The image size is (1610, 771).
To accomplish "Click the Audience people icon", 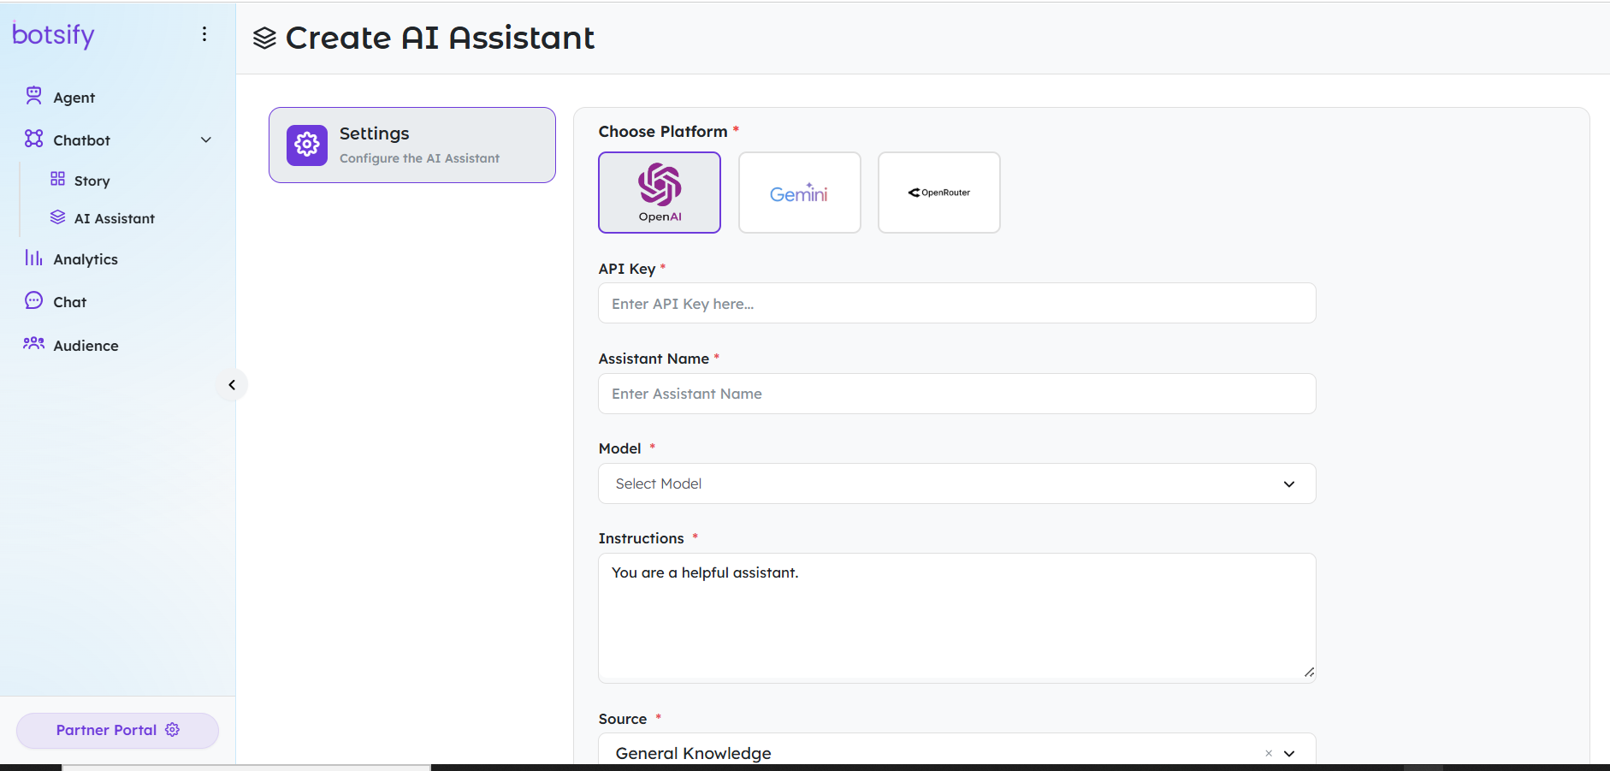I will [33, 344].
